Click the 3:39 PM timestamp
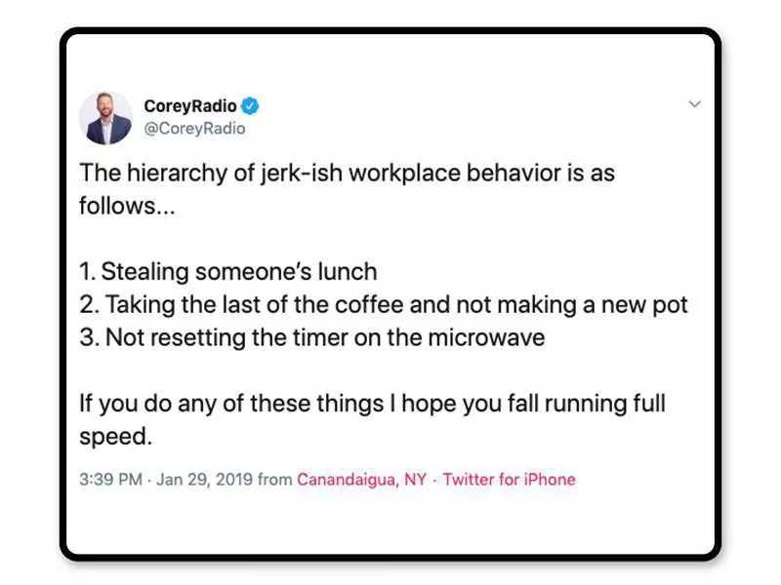Viewport: 781px width, 585px height. coord(111,480)
